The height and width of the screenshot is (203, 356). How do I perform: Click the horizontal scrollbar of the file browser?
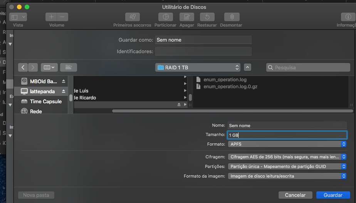232,111
